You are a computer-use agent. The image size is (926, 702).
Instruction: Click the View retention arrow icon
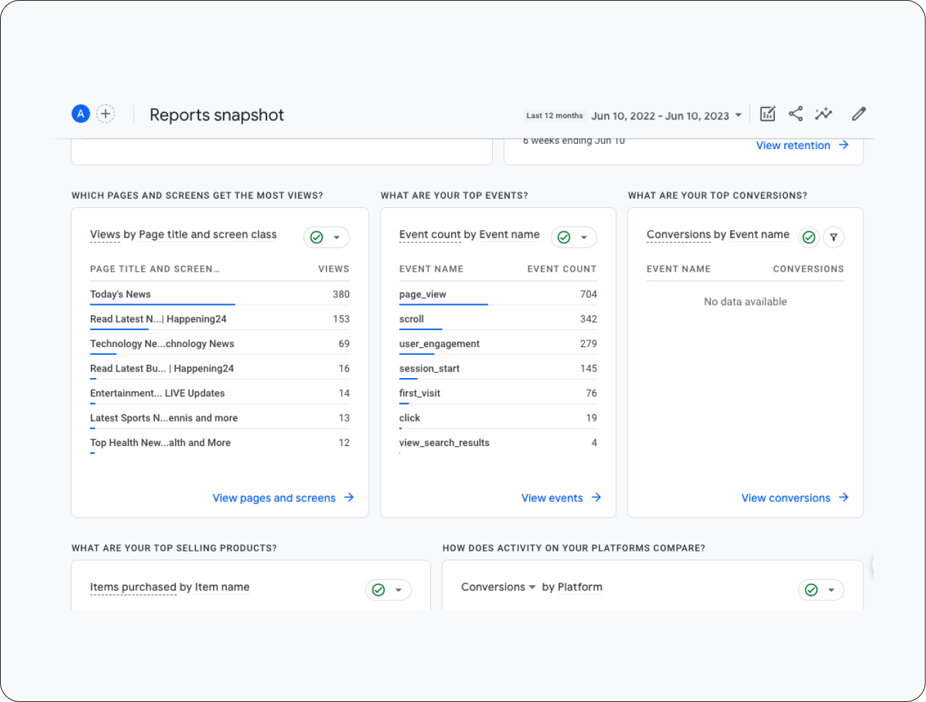coord(844,144)
